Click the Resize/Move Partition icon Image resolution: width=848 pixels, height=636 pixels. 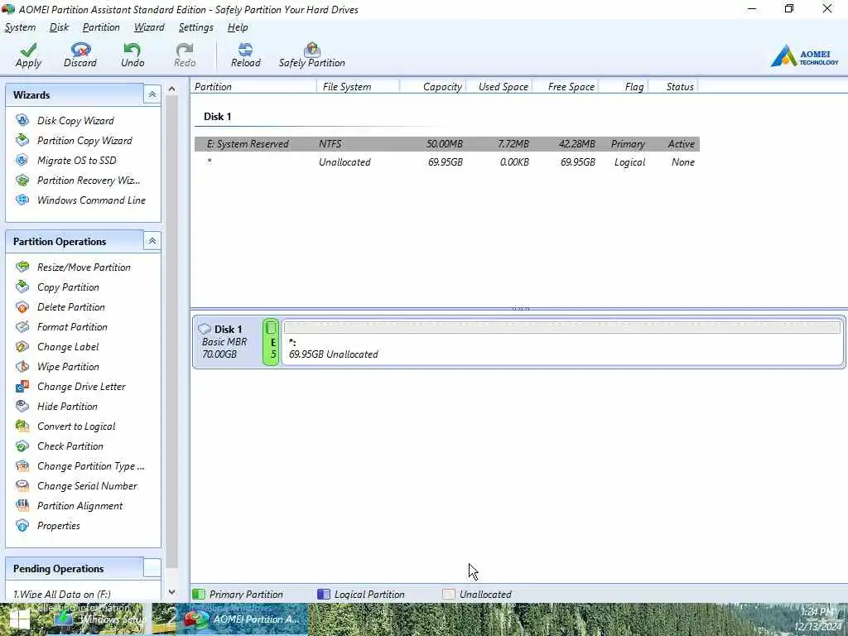(22, 267)
